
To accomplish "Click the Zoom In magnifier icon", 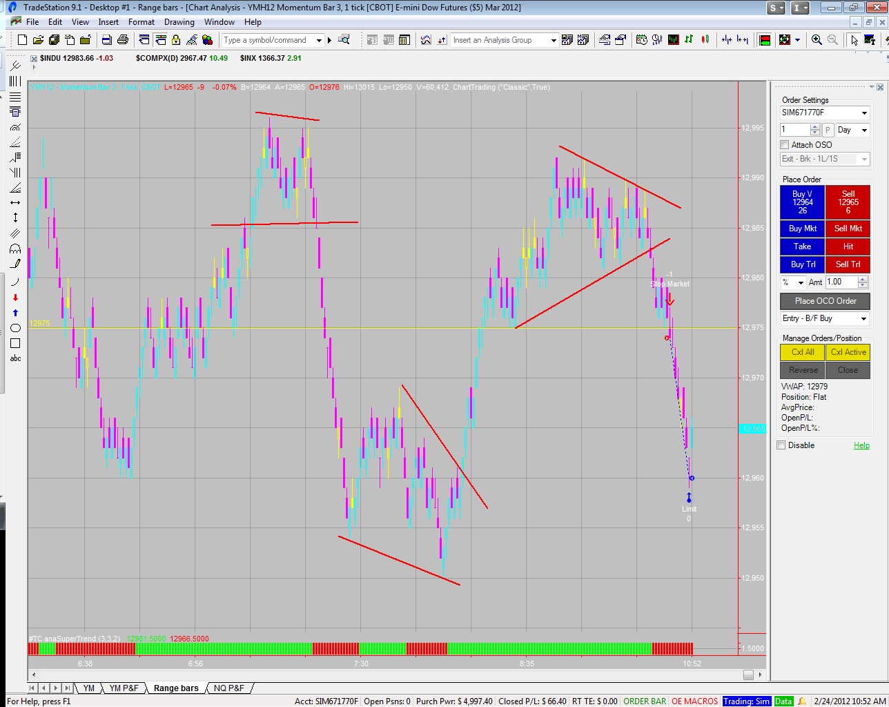I will pyautogui.click(x=817, y=40).
